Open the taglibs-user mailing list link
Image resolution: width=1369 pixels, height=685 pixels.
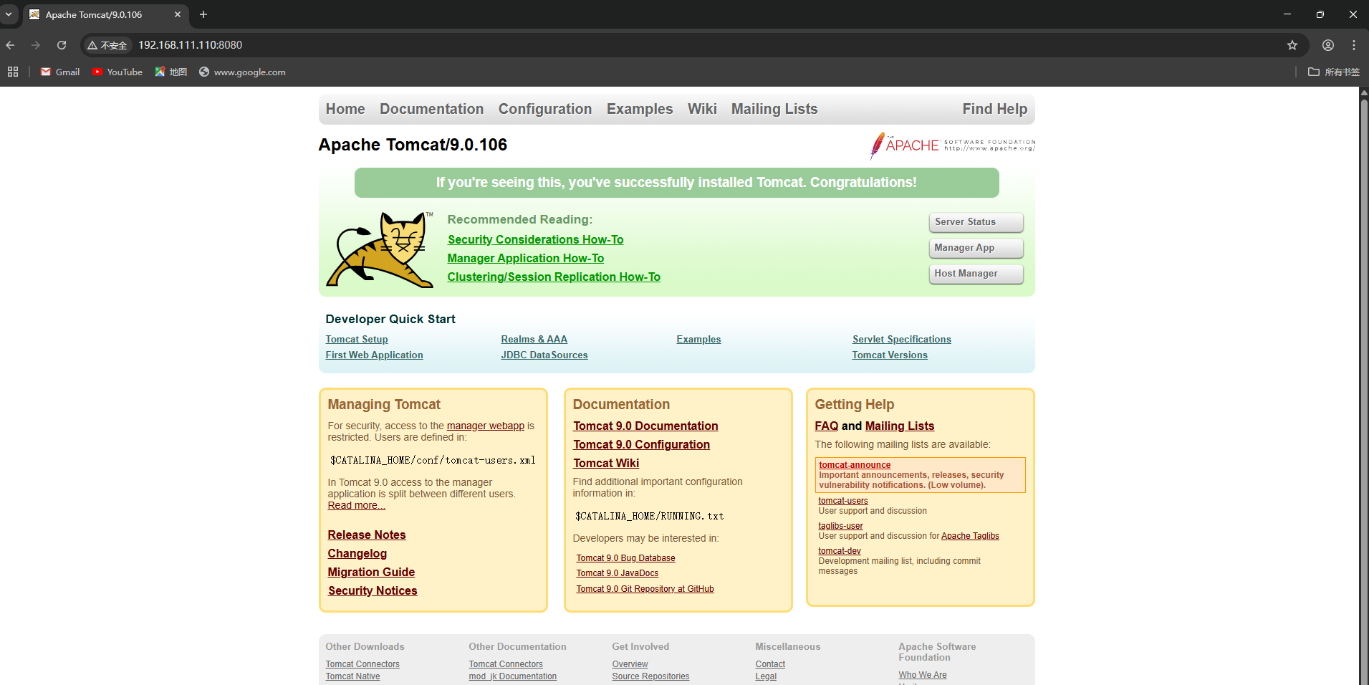(x=840, y=526)
